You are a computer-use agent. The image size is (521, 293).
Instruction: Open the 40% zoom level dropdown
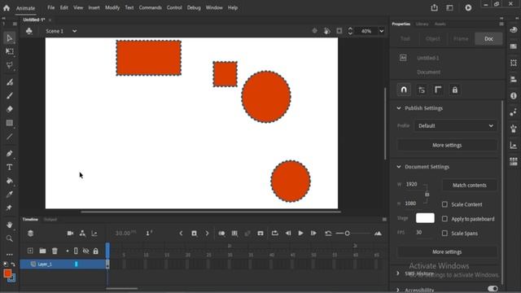click(382, 31)
